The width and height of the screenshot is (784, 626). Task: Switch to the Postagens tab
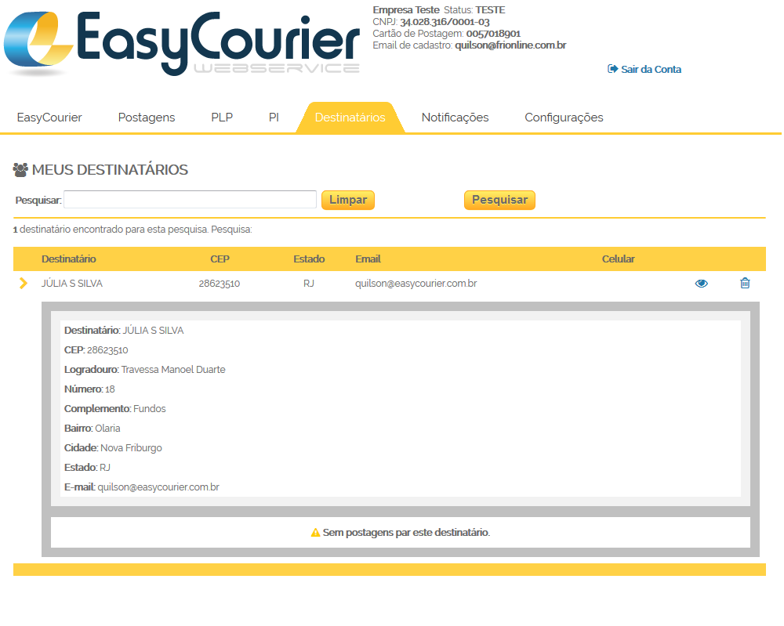(147, 118)
